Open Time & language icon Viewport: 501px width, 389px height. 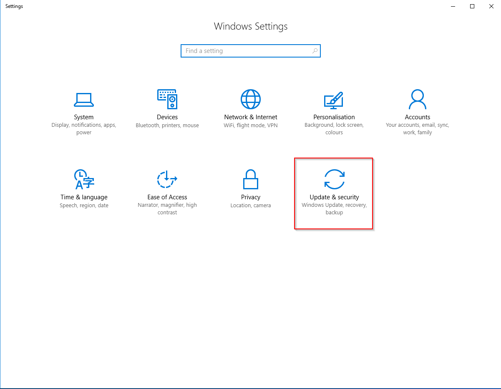pyautogui.click(x=84, y=179)
